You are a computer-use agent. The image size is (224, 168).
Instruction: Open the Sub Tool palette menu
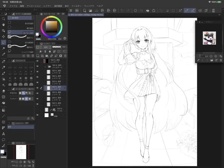point(9,14)
